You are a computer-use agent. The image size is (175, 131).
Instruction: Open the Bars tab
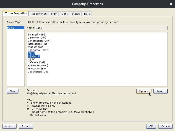tap(87, 14)
